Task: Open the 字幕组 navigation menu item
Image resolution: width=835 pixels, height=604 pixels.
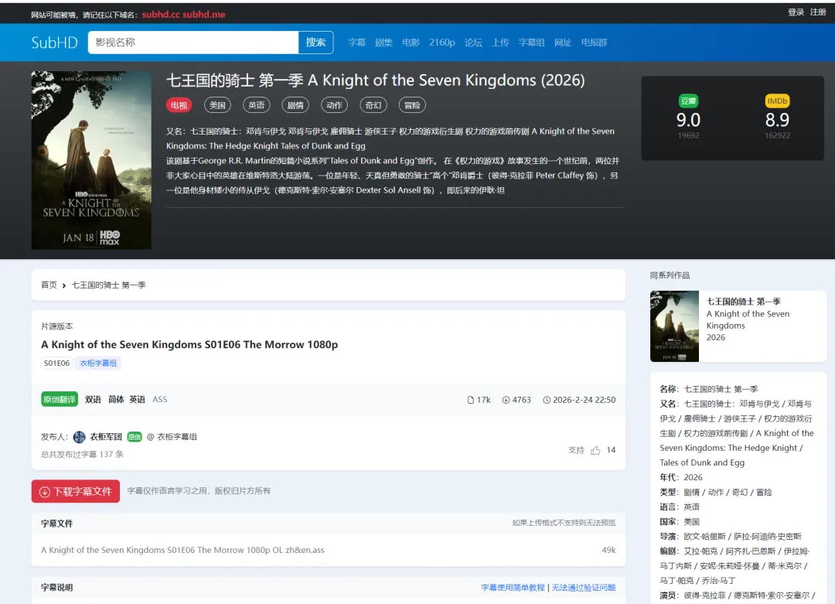Action: pos(531,43)
